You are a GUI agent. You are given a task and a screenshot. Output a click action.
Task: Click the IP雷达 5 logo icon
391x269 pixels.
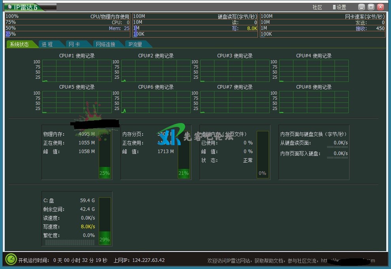click(9, 7)
